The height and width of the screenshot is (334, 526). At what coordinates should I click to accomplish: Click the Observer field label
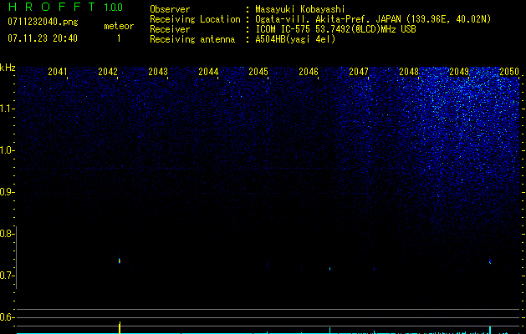(x=170, y=9)
